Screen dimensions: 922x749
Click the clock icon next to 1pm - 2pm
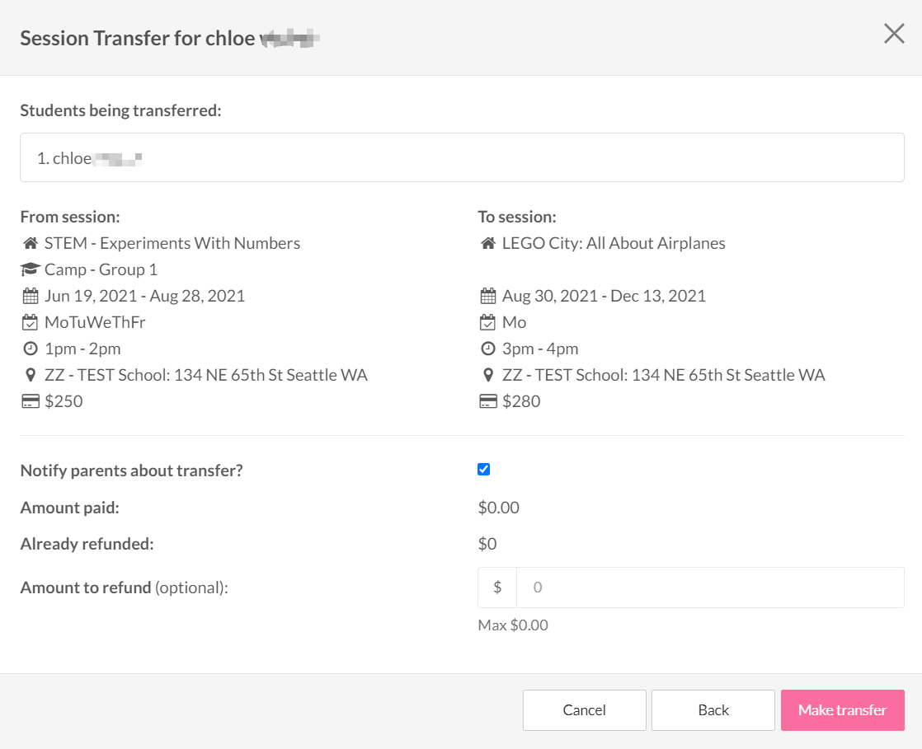[x=31, y=349]
